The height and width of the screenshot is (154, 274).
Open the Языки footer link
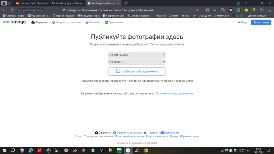click(x=174, y=136)
